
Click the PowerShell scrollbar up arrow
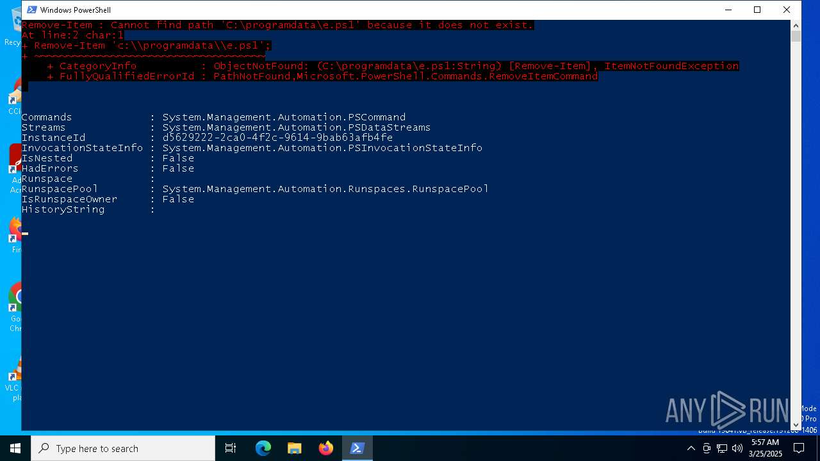tap(796, 26)
